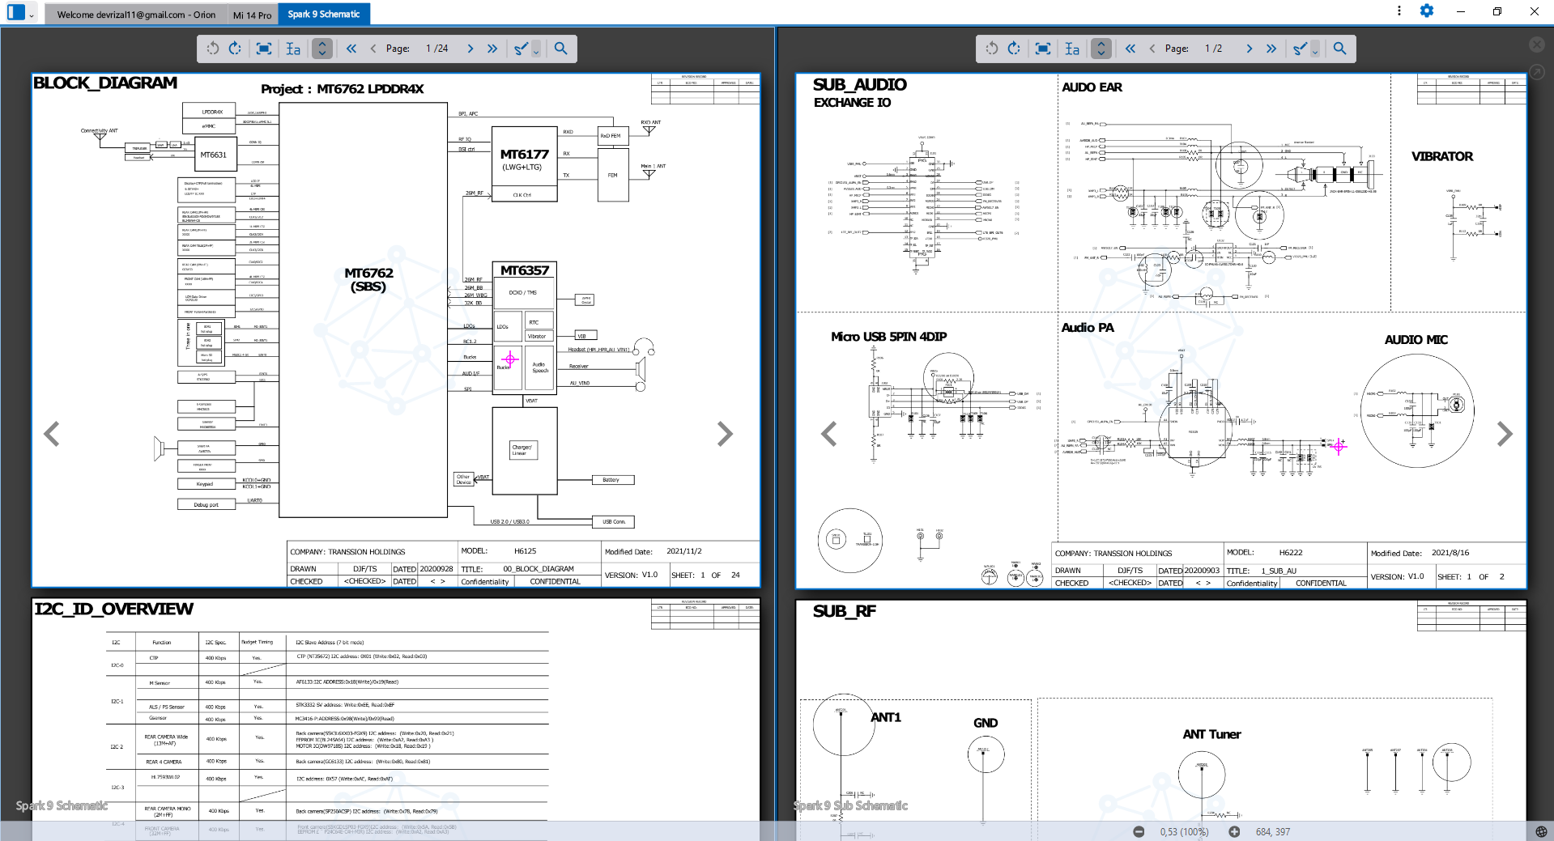
Task: Switch to the Welcome Orion tab
Action: (136, 15)
